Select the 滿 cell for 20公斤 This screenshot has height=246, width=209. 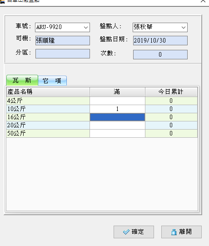coord(117,125)
